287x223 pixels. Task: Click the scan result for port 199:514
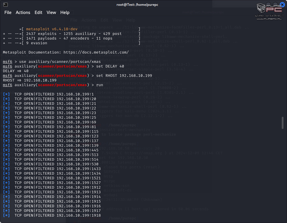(x=51, y=160)
